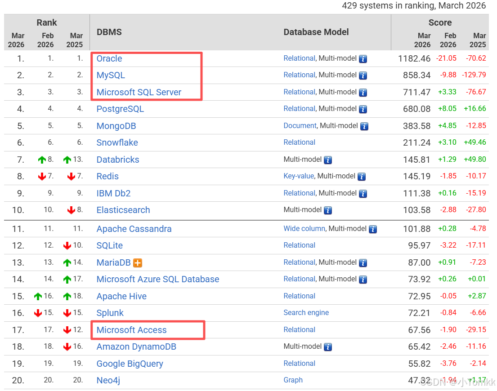
Task: Click the Oracle score 1182.46
Action: tap(414, 58)
